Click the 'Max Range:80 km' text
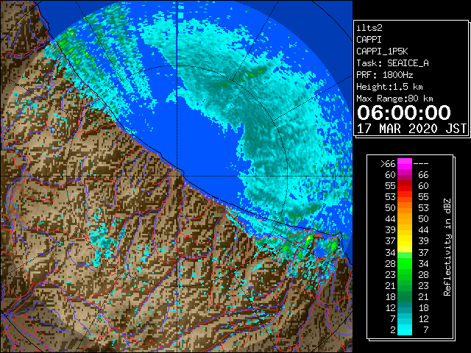Image resolution: width=471 pixels, height=353 pixels. tap(394, 99)
